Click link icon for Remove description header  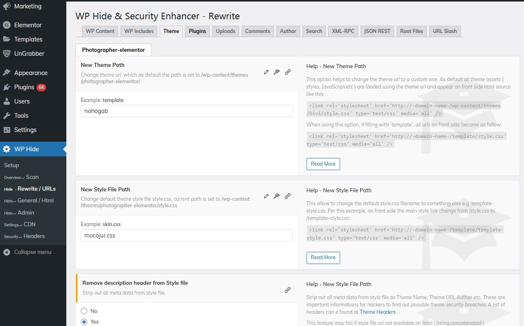288,290
